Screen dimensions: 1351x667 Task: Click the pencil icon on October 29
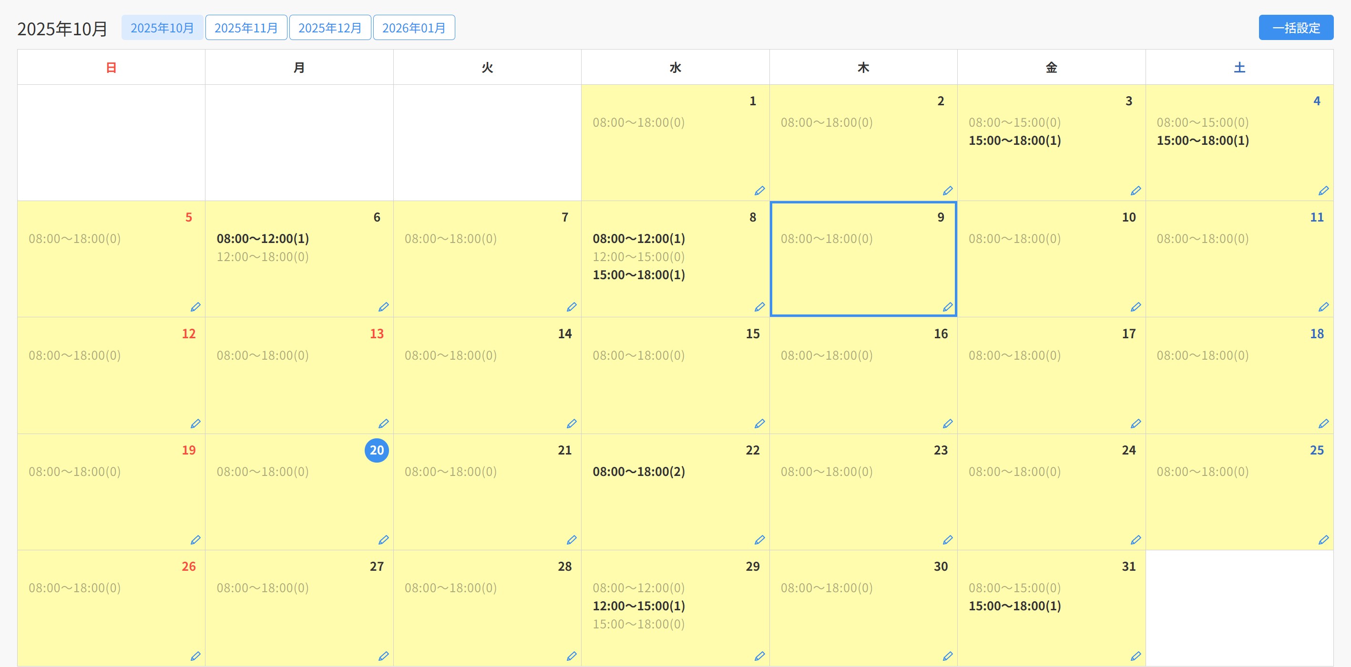[x=759, y=656]
